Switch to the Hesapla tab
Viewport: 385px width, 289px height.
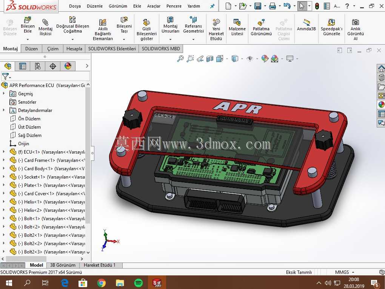[74, 49]
